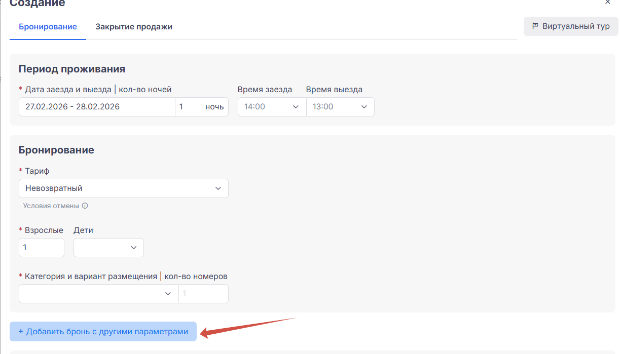This screenshot has width=620, height=354.
Task: Click the chevron arrow in the Тариф field
Action: tap(218, 188)
